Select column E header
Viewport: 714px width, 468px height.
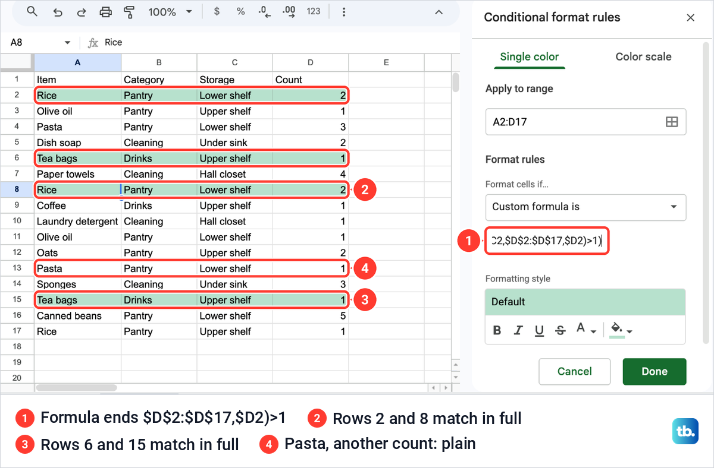coord(386,62)
